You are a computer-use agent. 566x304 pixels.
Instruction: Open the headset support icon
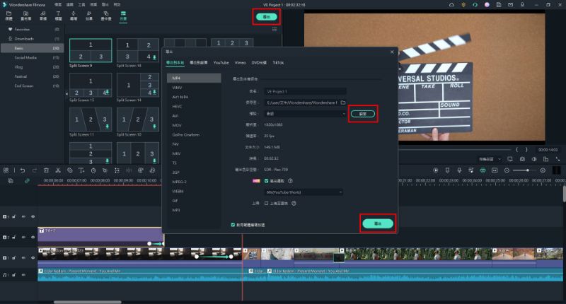[475, 5]
